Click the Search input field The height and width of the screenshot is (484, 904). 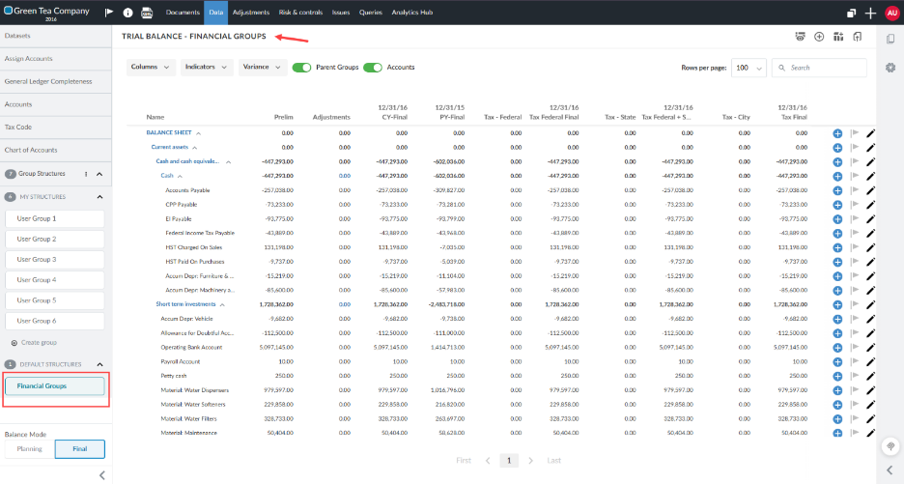819,68
